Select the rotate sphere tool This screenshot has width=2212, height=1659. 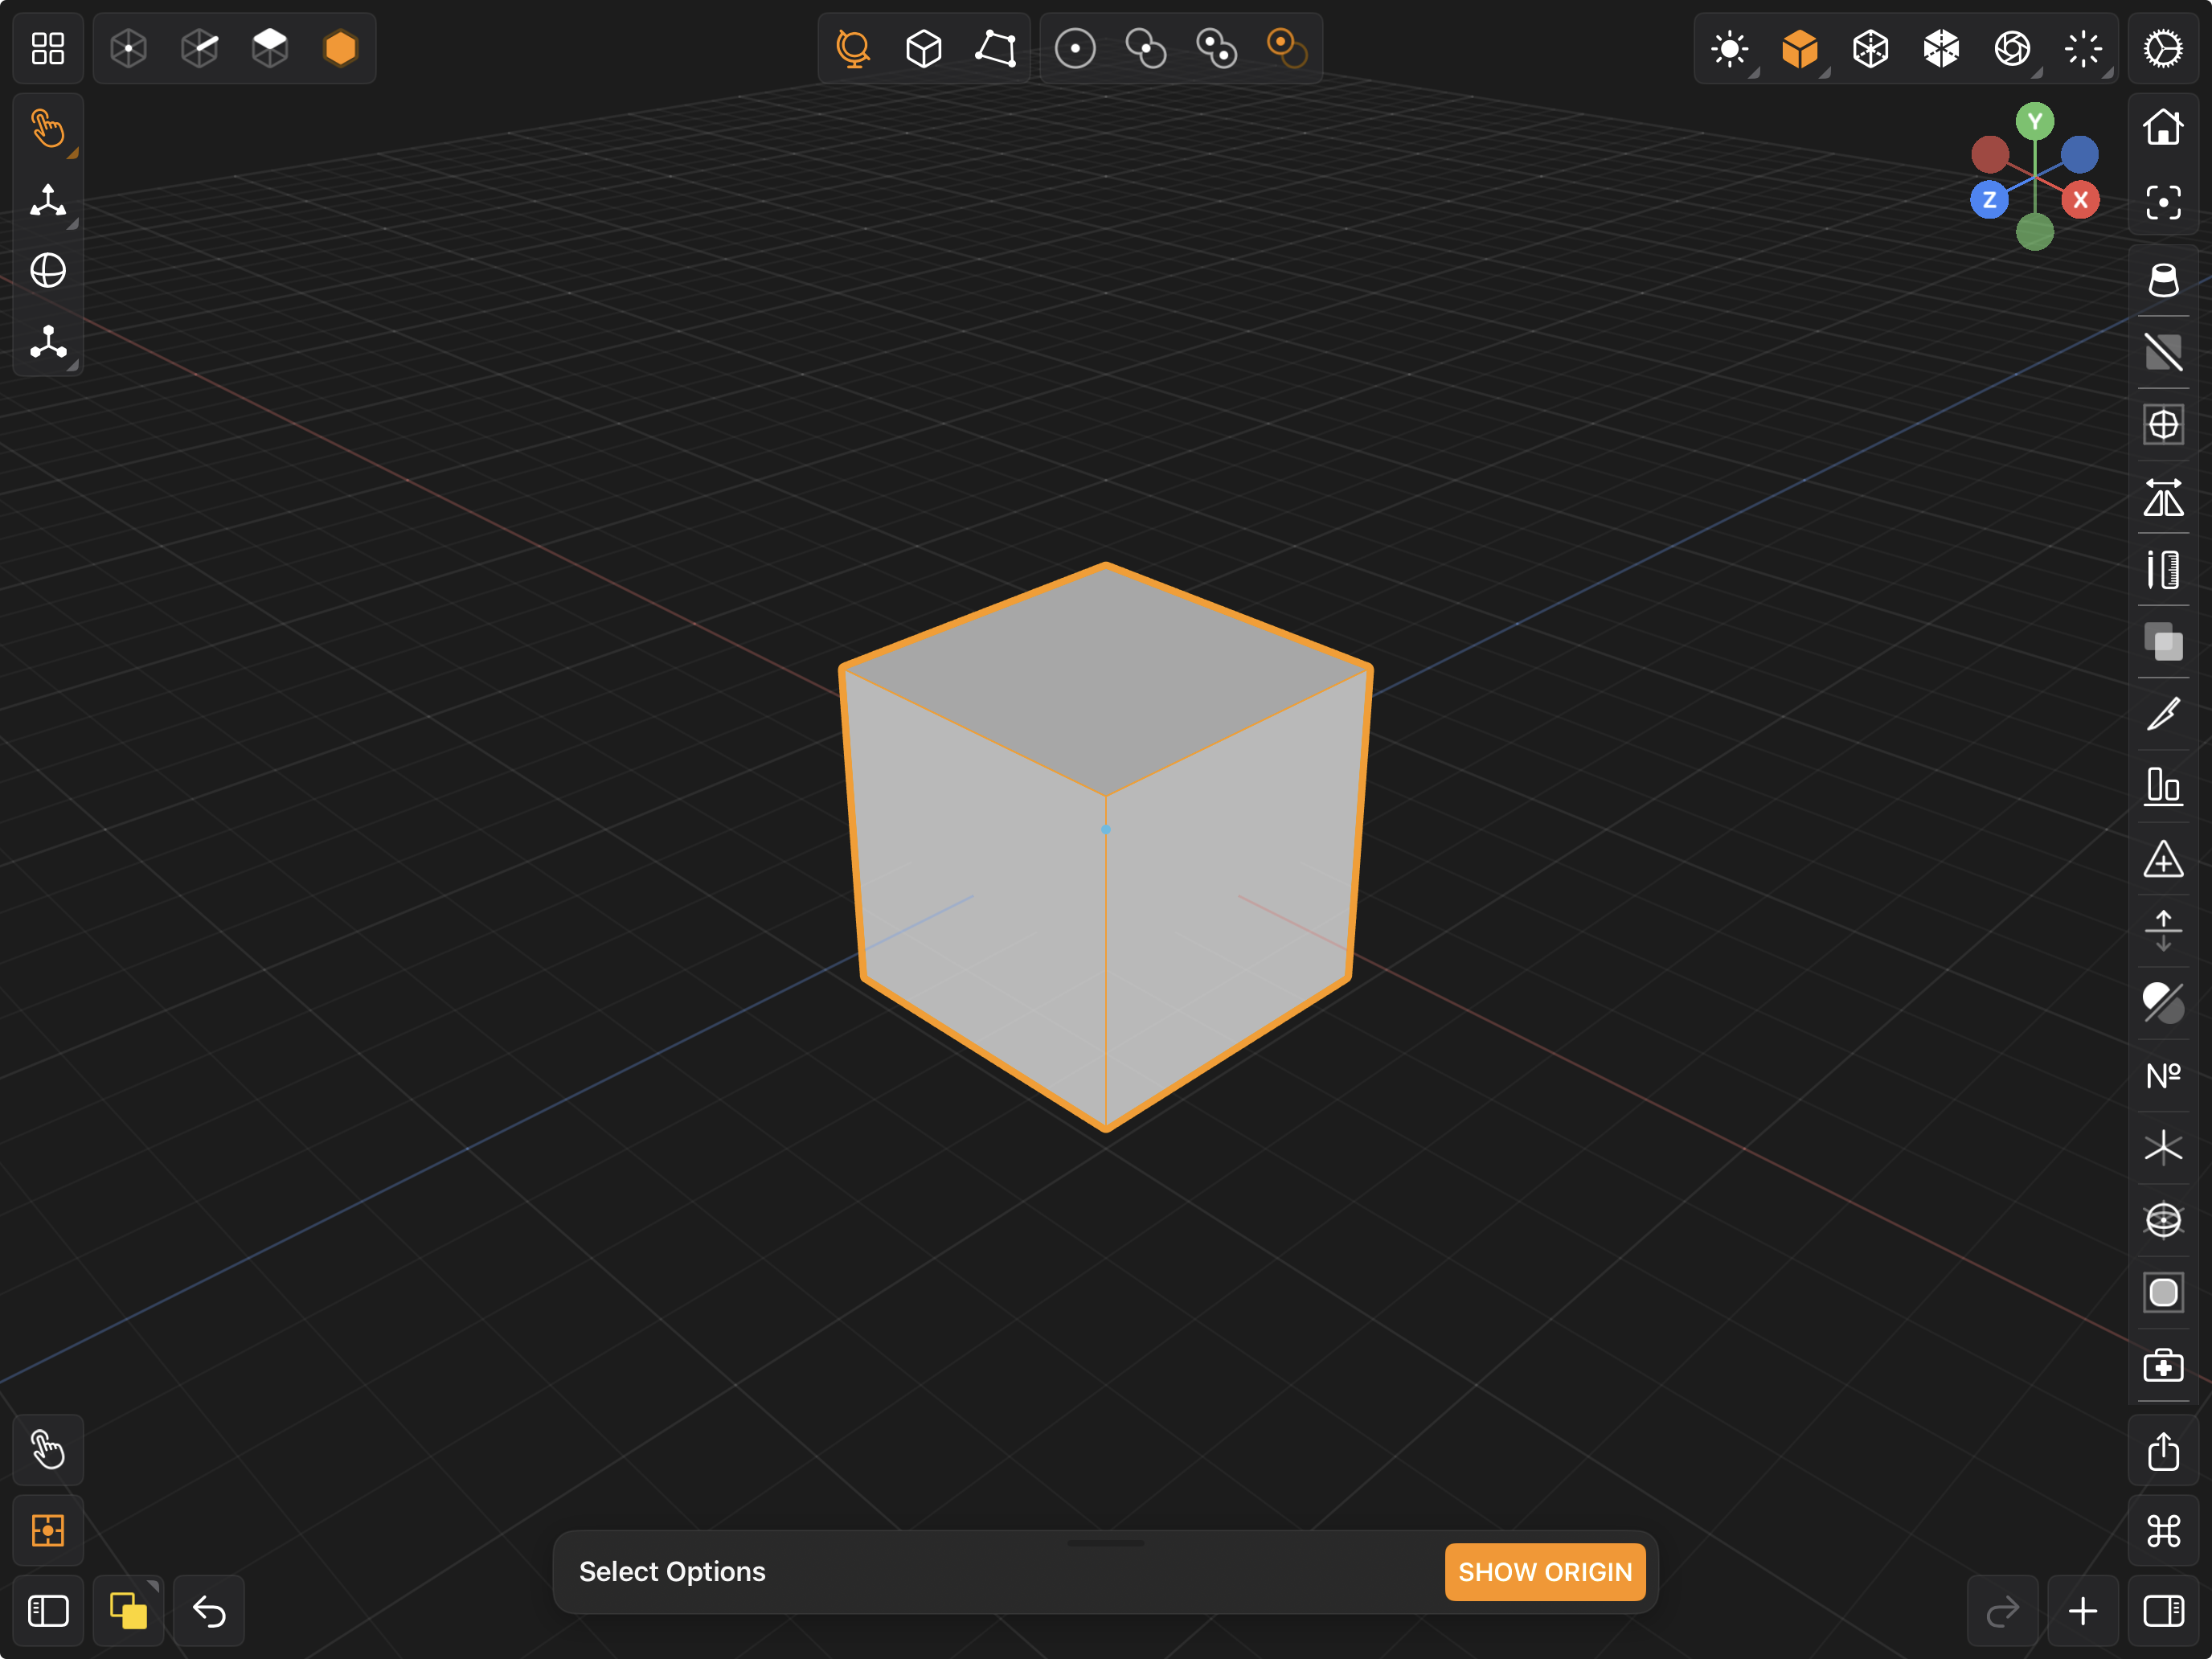click(48, 271)
